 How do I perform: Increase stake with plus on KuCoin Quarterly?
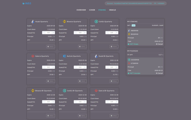coord(85,67)
